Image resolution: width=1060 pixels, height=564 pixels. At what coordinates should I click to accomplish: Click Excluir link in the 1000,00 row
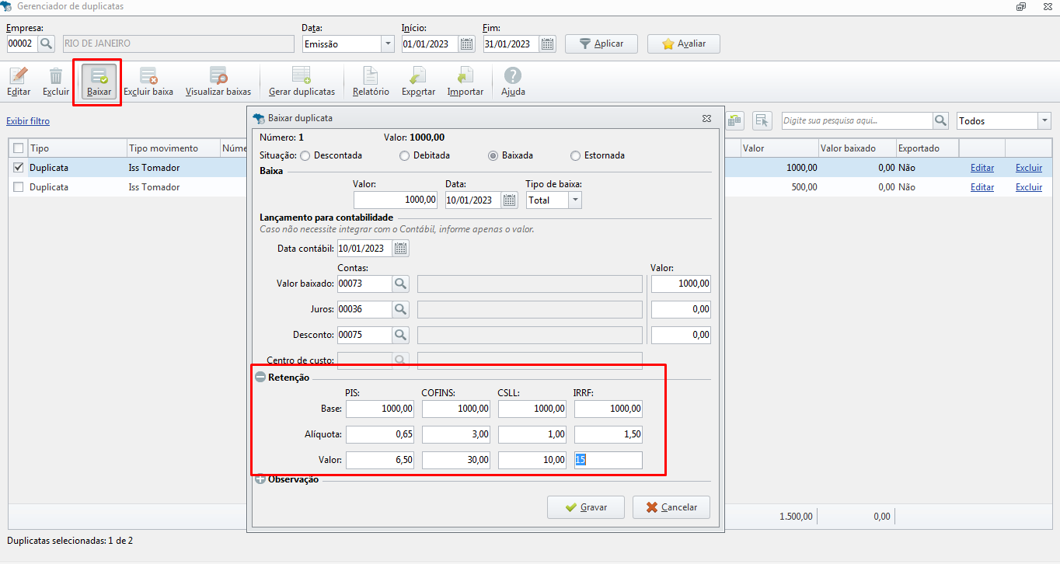(1029, 167)
